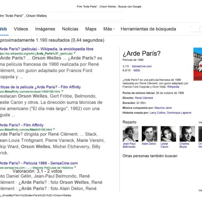This screenshot has height=202, width=202.
Task: Click the Alain Delon cast photo
Action: pyautogui.click(x=149, y=134)
